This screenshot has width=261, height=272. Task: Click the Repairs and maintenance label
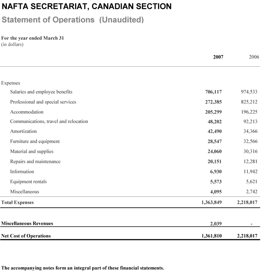coord(35,161)
